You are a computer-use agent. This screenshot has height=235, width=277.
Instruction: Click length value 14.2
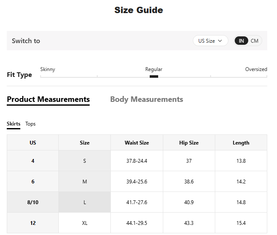point(241,181)
